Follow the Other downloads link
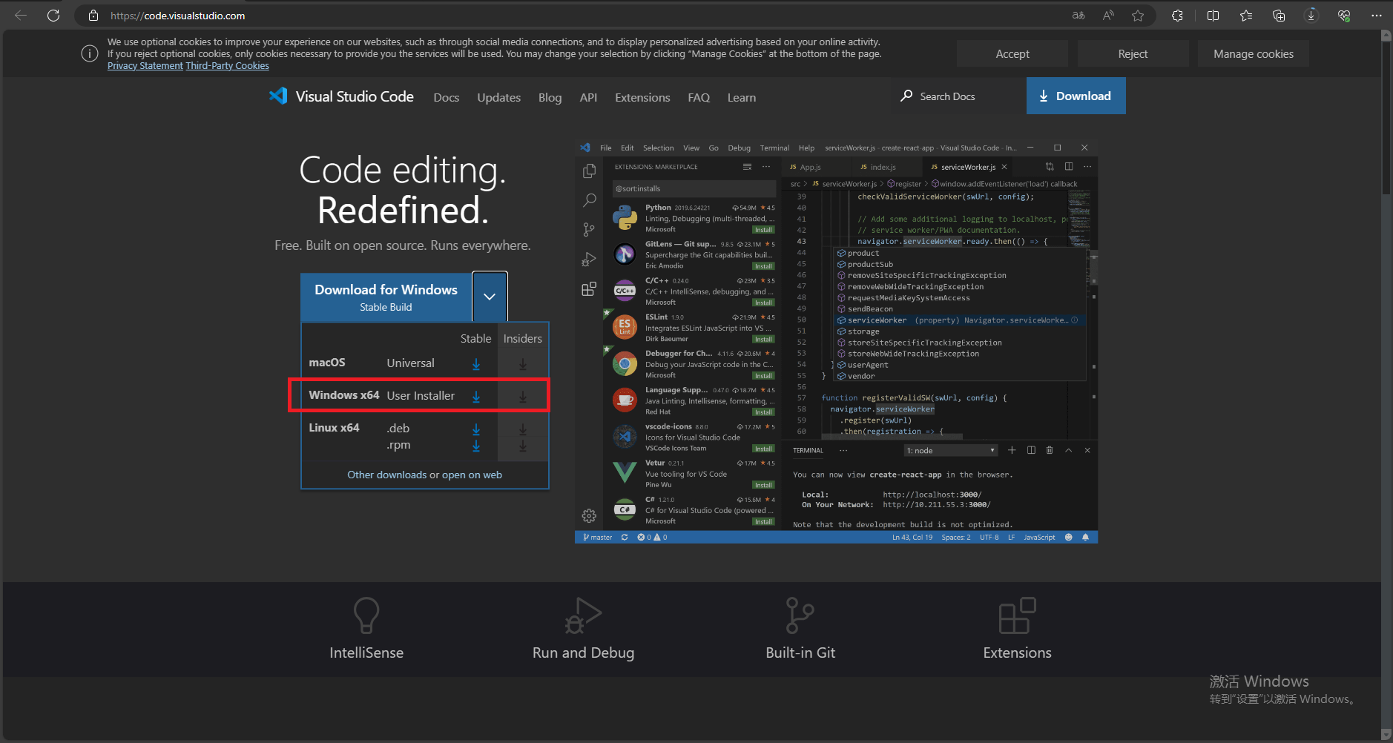Image resolution: width=1393 pixels, height=743 pixels. click(x=387, y=475)
